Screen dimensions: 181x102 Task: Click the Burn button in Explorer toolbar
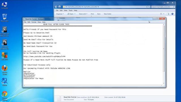pos(99,14)
